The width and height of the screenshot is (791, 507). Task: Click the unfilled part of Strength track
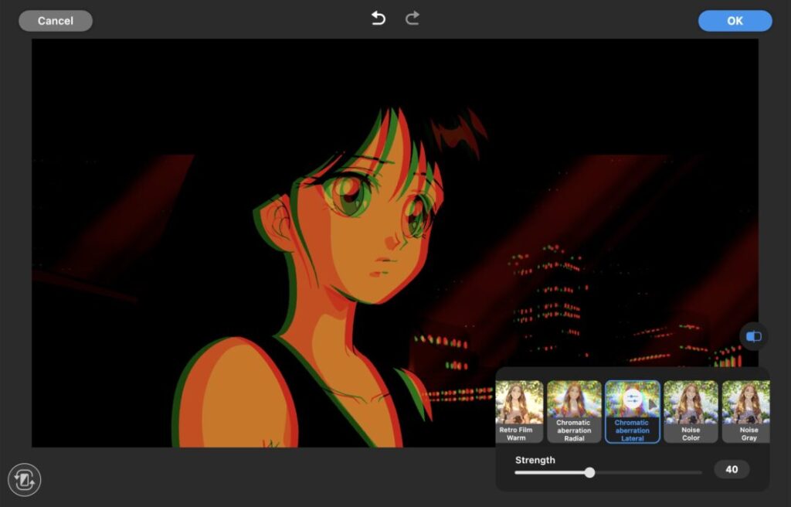pos(647,472)
